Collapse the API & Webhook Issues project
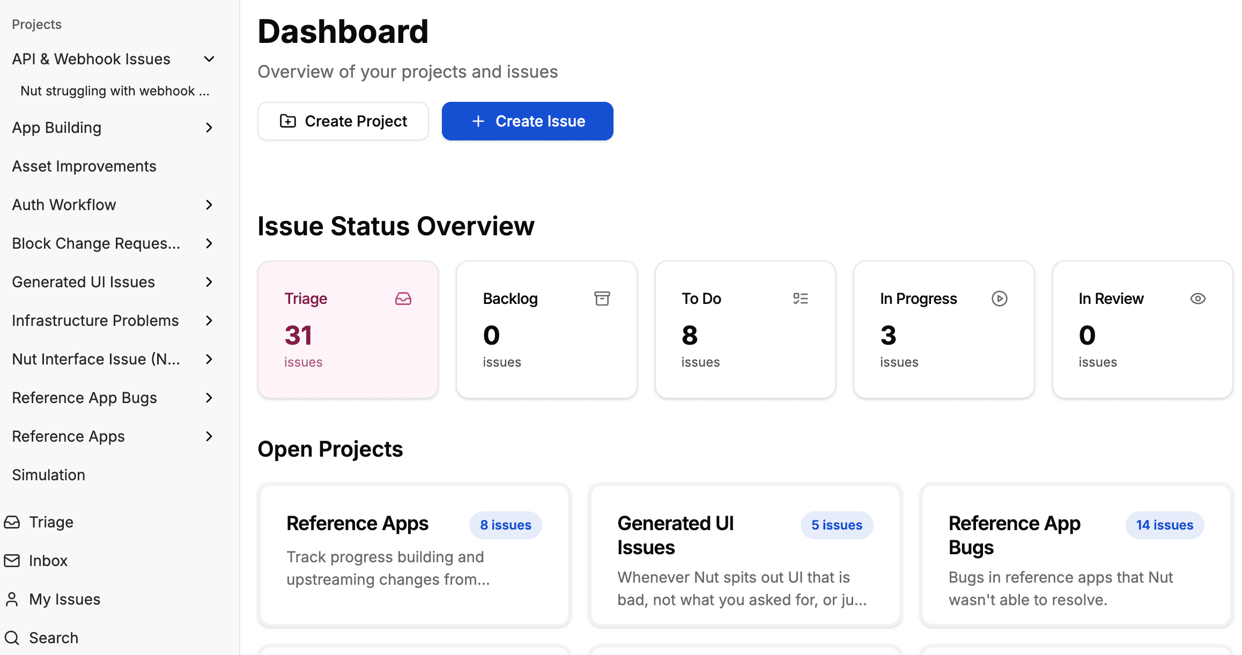 click(x=209, y=59)
